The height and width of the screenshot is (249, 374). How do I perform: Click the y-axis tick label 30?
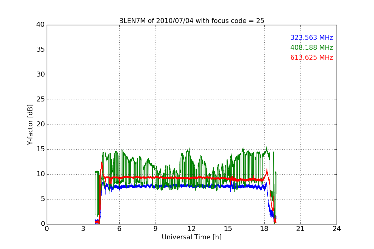click(40, 75)
